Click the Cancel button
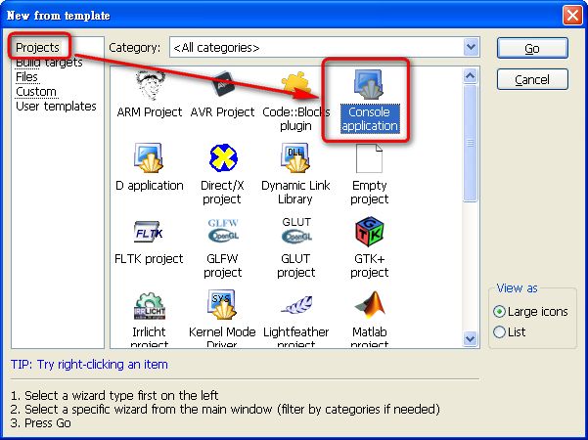The height and width of the screenshot is (440, 588). pyautogui.click(x=532, y=79)
